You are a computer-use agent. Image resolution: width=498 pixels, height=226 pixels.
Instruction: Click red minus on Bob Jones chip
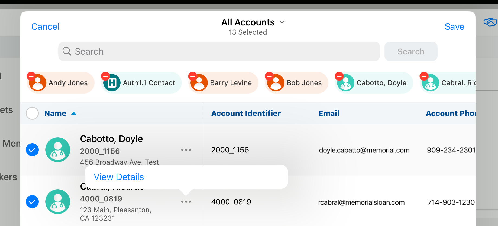(269, 76)
